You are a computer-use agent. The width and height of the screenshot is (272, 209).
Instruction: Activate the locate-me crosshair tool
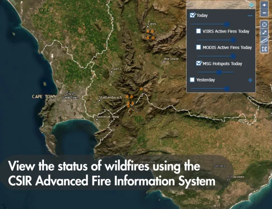tap(264, 25)
